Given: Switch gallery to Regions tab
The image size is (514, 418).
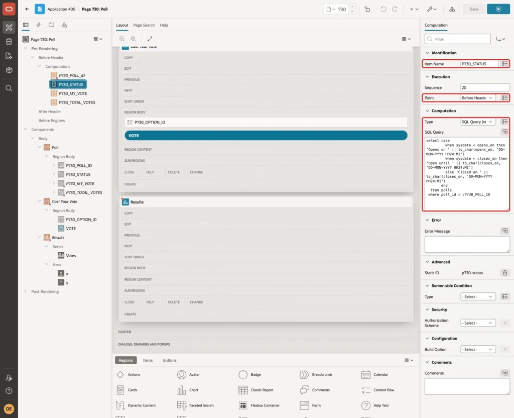Looking at the screenshot, I should click(126, 360).
